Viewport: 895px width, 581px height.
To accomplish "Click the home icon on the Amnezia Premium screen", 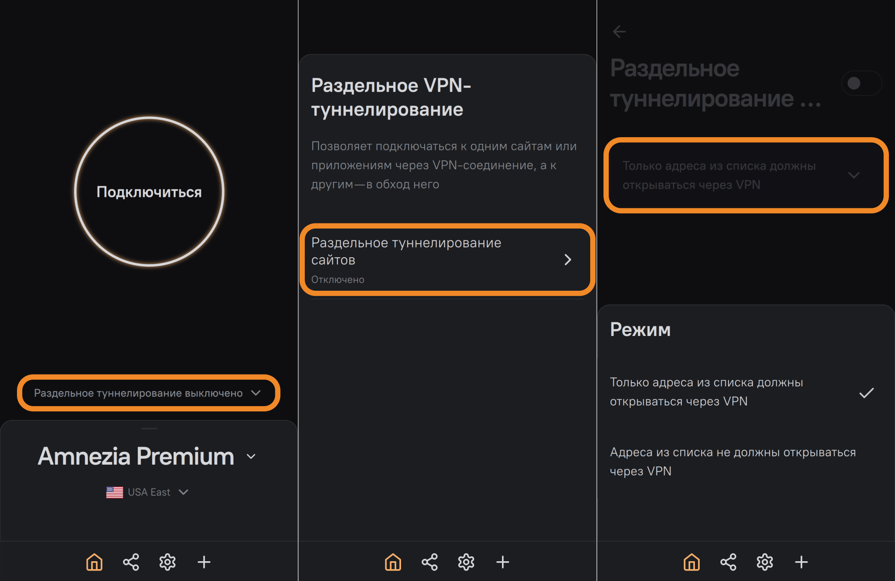I will 94,562.
